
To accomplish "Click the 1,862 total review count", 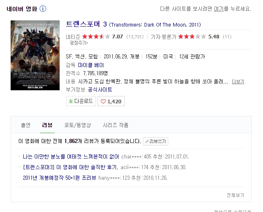I will [71, 141].
